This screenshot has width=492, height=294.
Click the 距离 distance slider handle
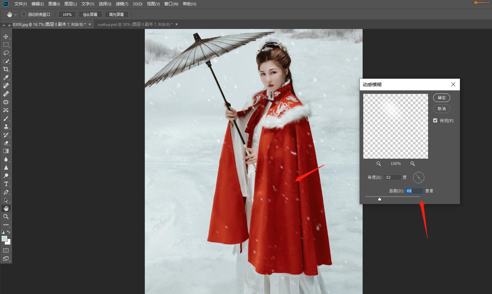[380, 199]
